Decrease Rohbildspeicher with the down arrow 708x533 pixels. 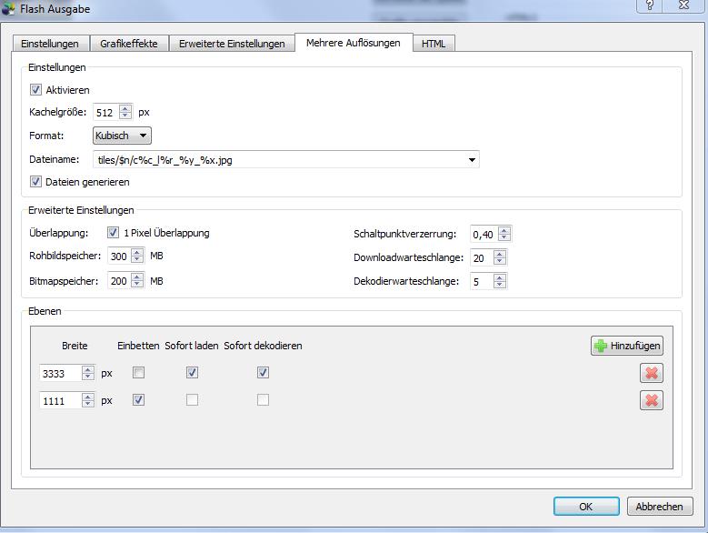pos(137,260)
